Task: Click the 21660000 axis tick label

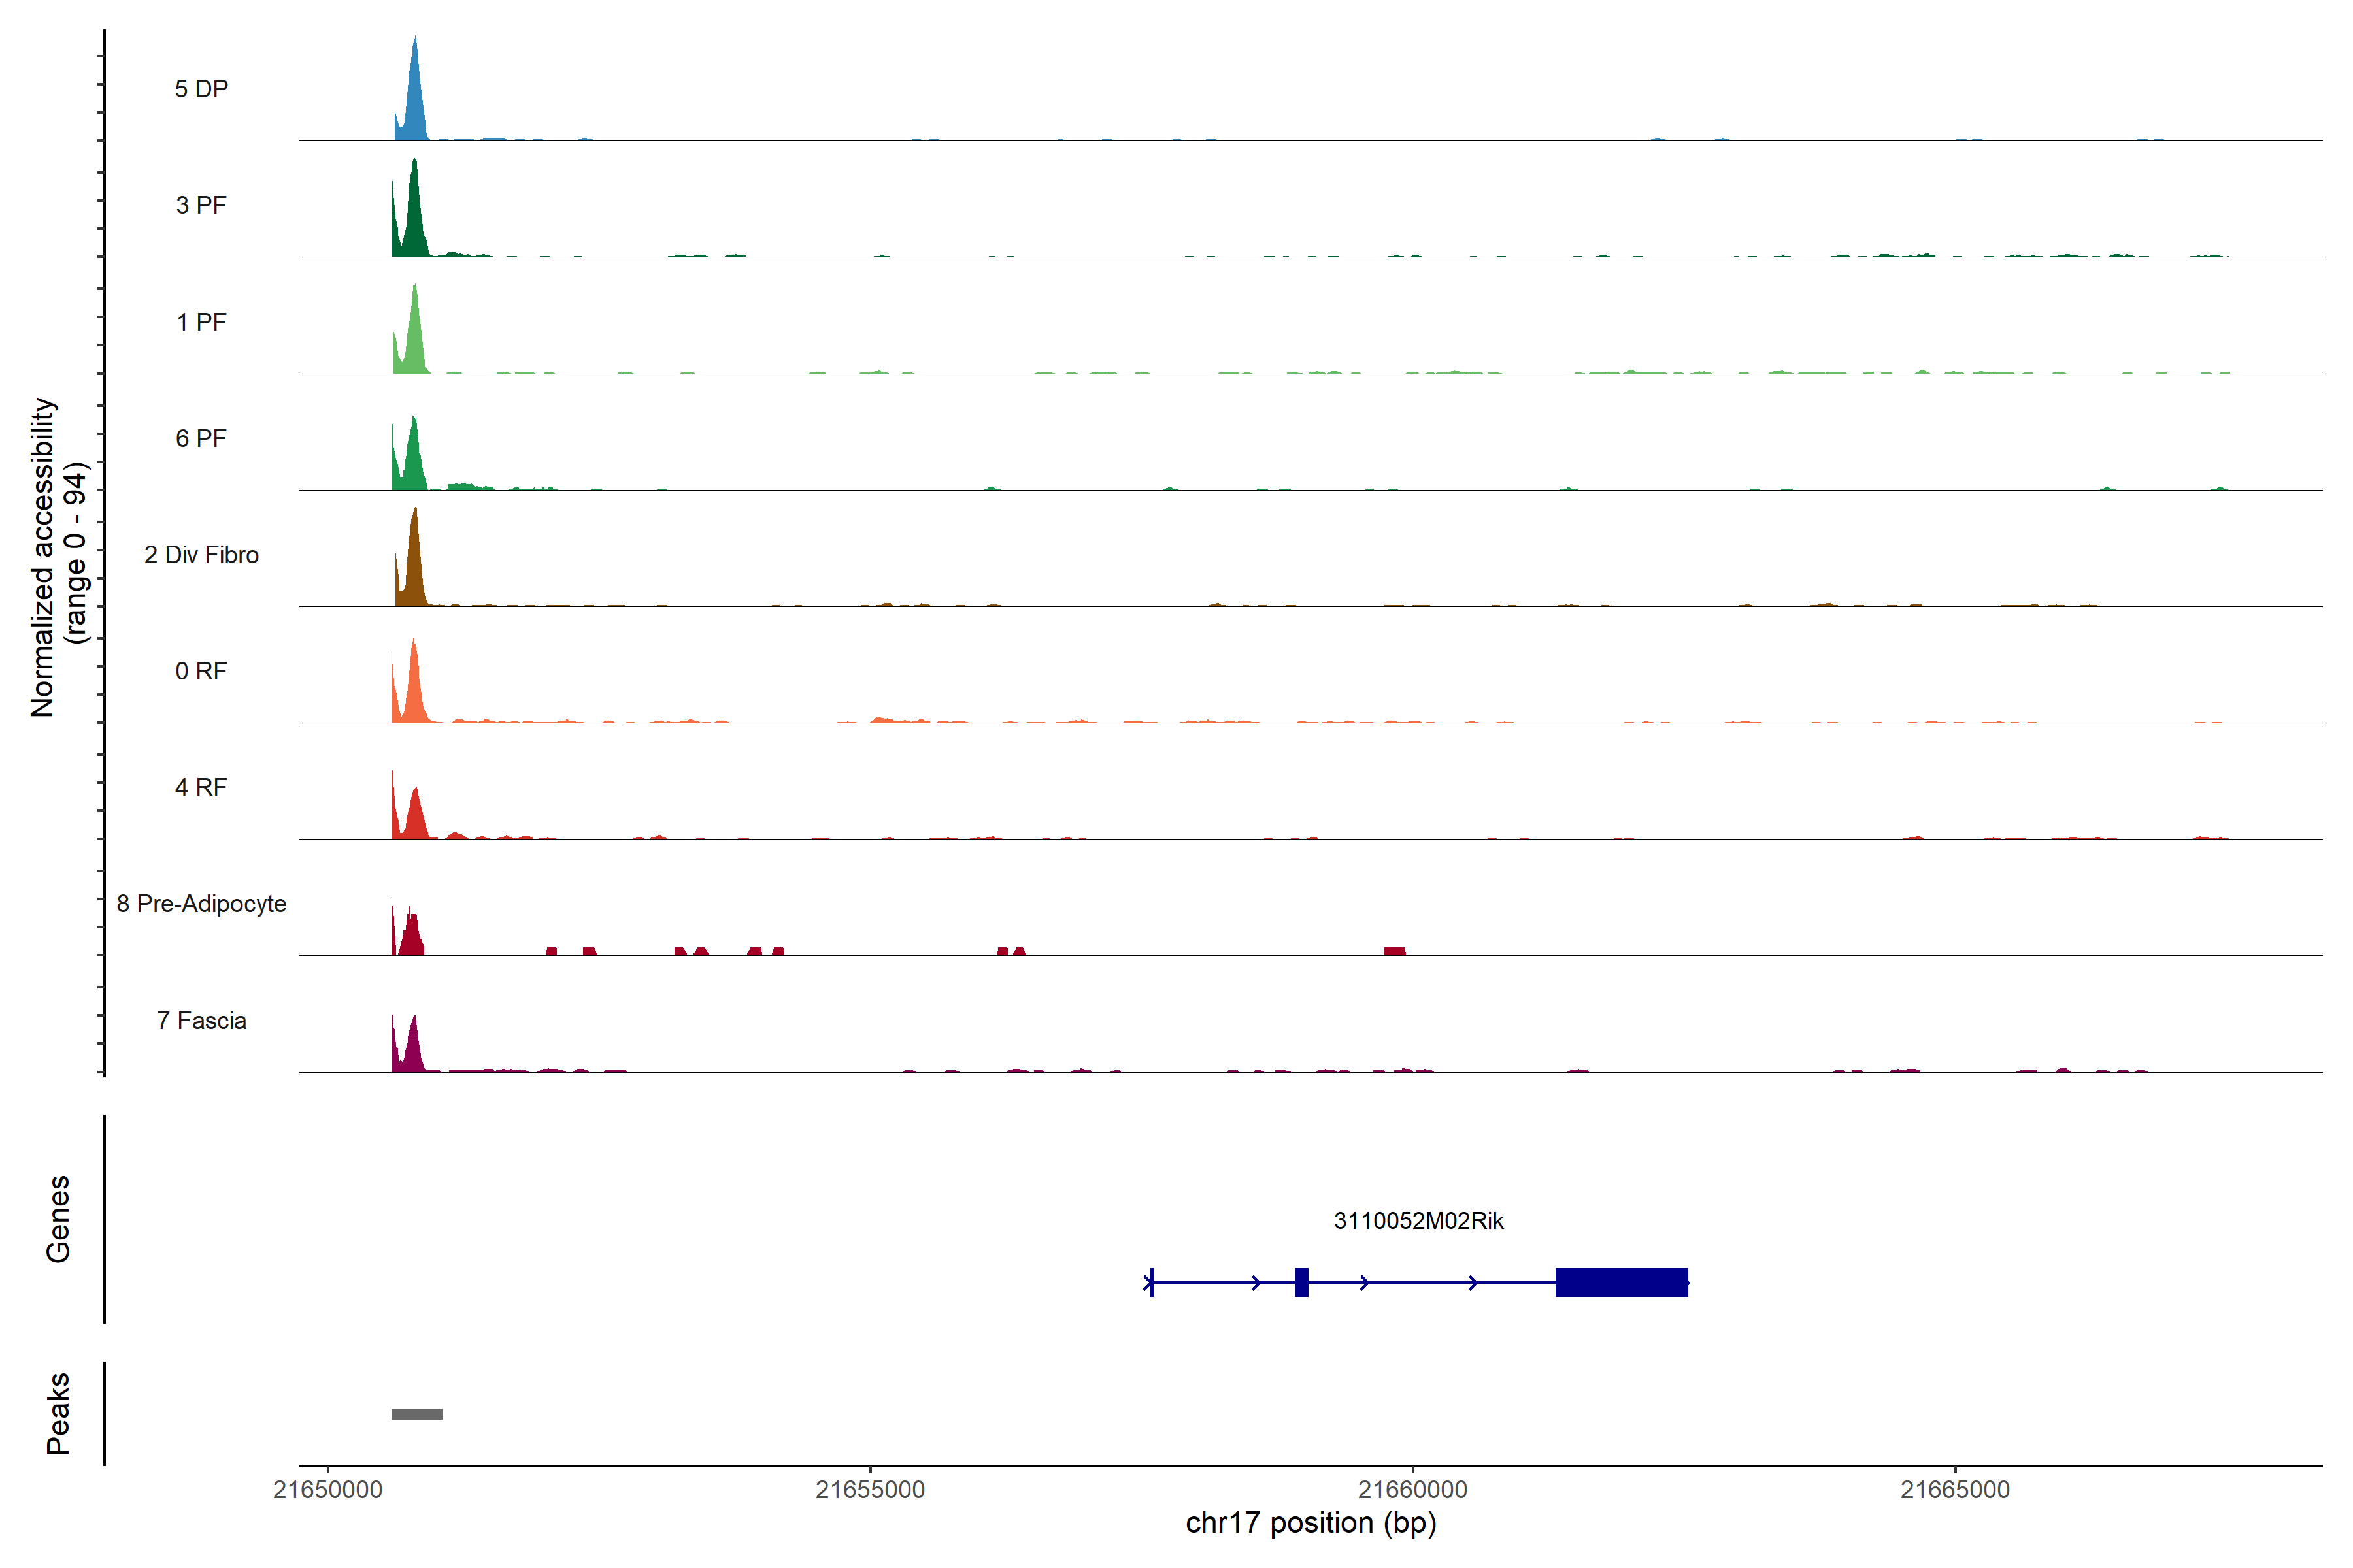Action: tap(1412, 1490)
